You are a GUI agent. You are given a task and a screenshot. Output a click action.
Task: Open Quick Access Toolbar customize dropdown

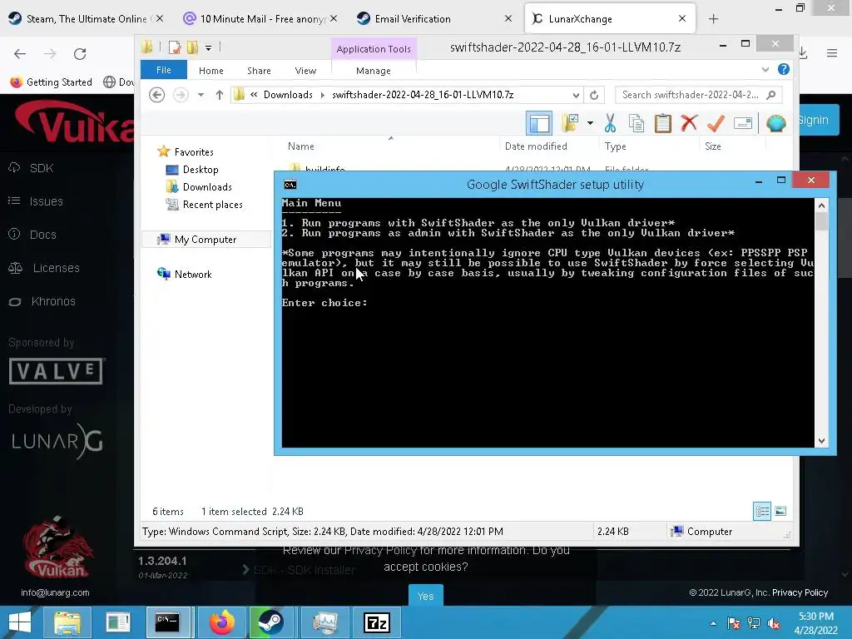click(208, 47)
